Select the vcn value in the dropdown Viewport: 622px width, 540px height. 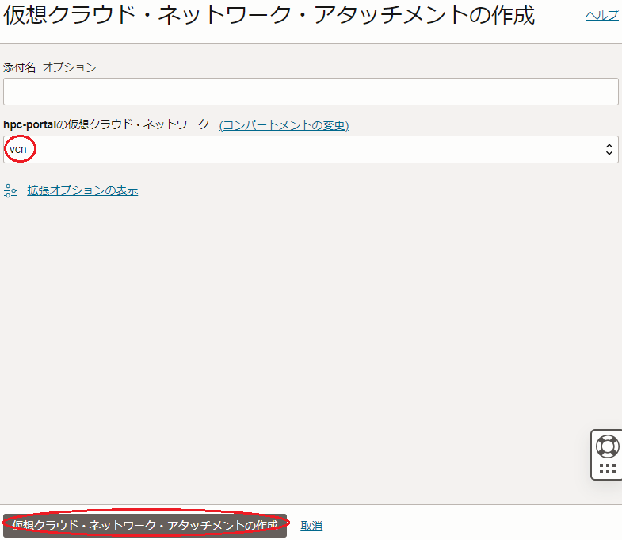18,149
